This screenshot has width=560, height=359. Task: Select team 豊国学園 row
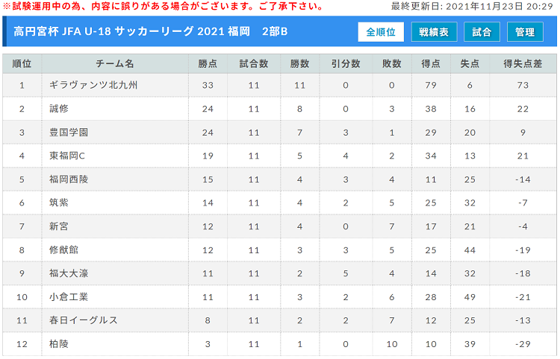[69, 133]
